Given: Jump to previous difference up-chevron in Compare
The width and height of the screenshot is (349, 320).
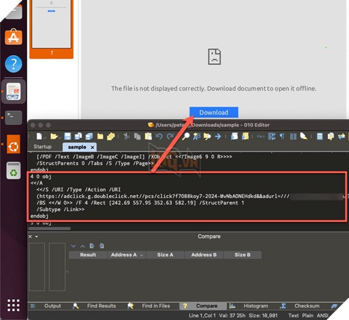Looking at the screenshot, I should click(83, 246).
